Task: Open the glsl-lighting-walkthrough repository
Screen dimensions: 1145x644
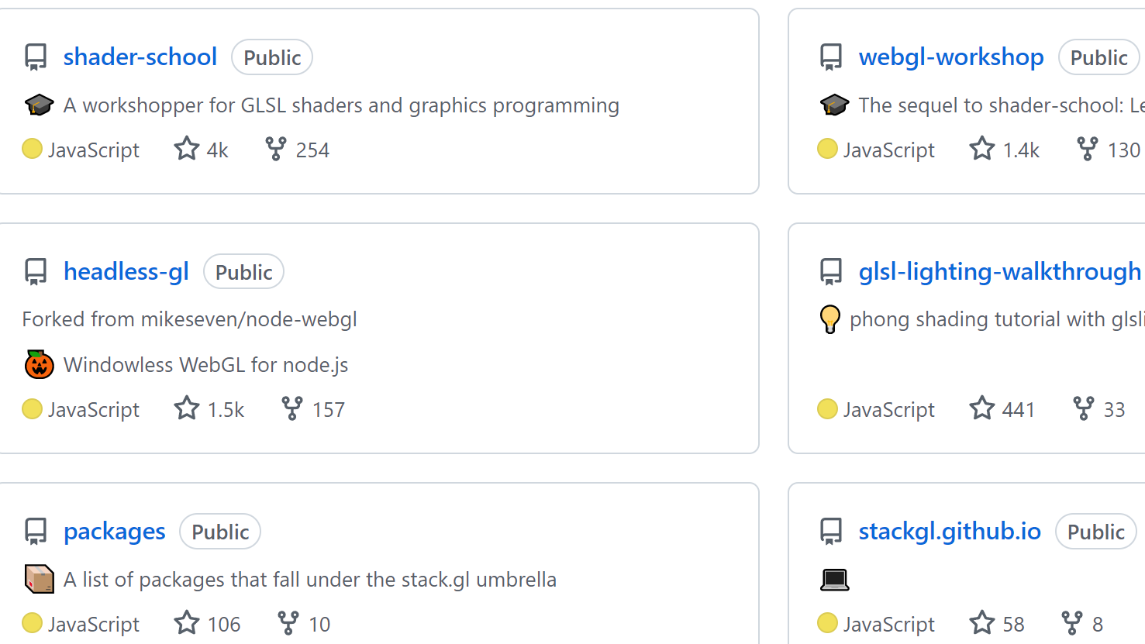Action: [999, 271]
